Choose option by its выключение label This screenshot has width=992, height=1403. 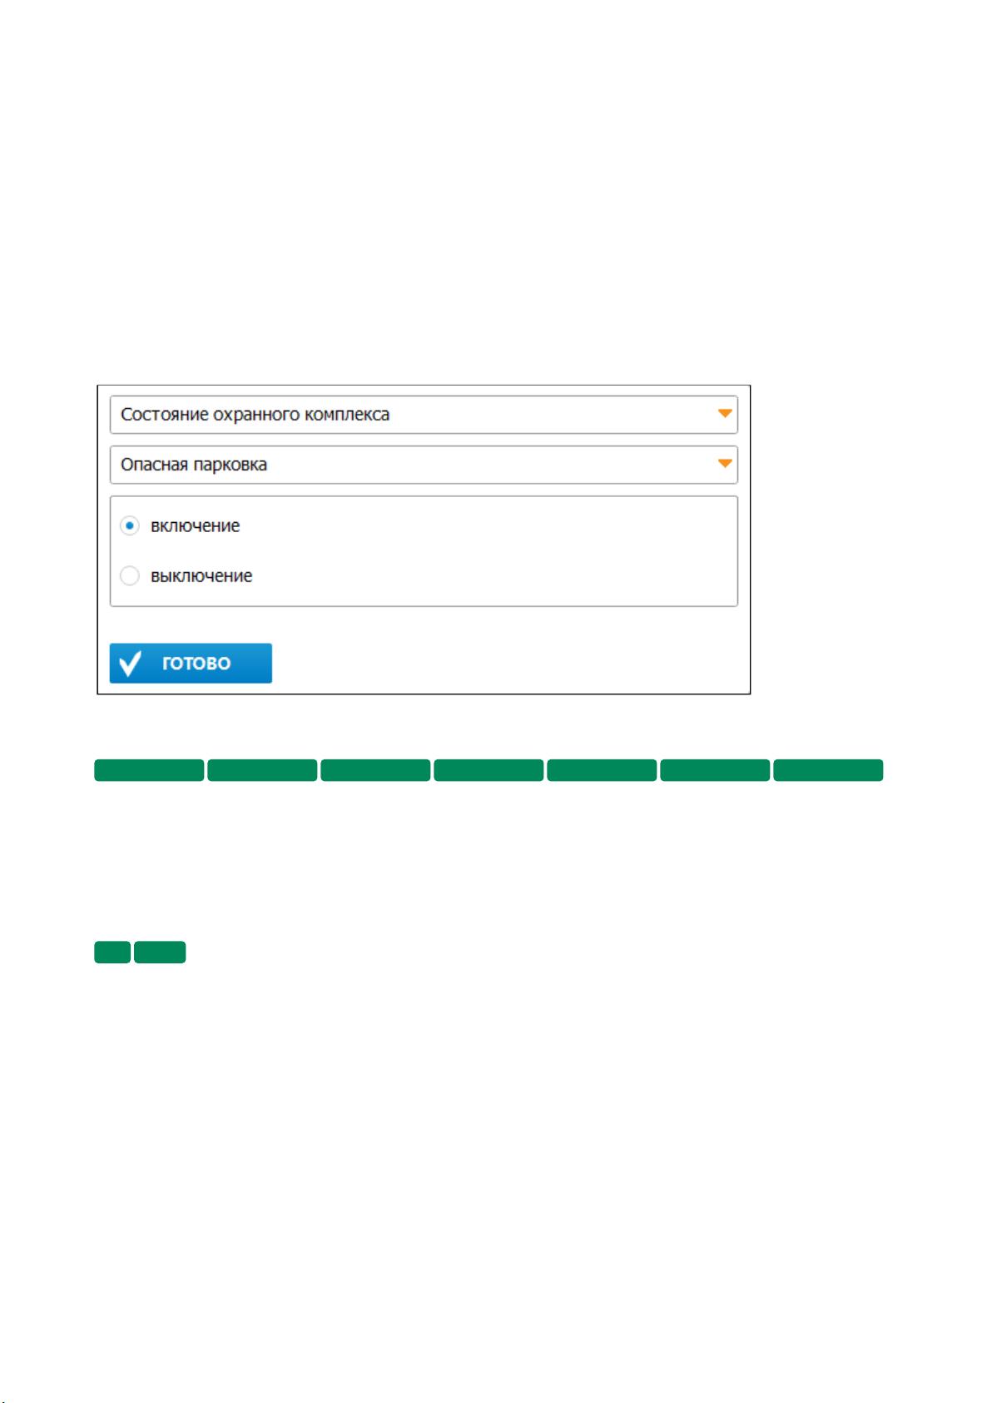(x=201, y=575)
